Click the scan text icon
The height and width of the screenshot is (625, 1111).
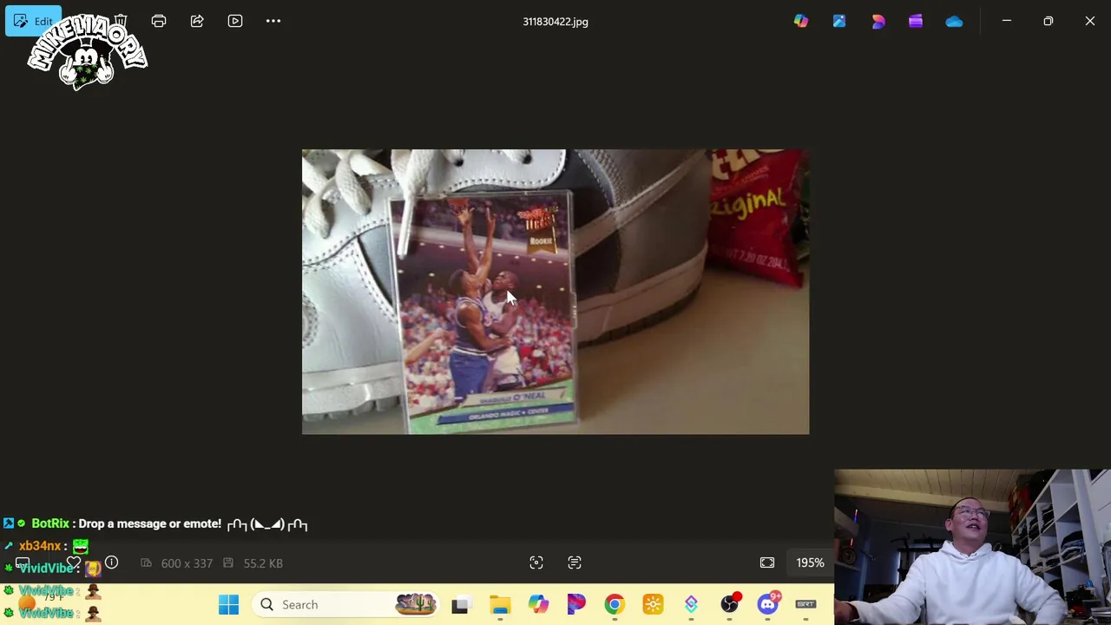point(575,562)
